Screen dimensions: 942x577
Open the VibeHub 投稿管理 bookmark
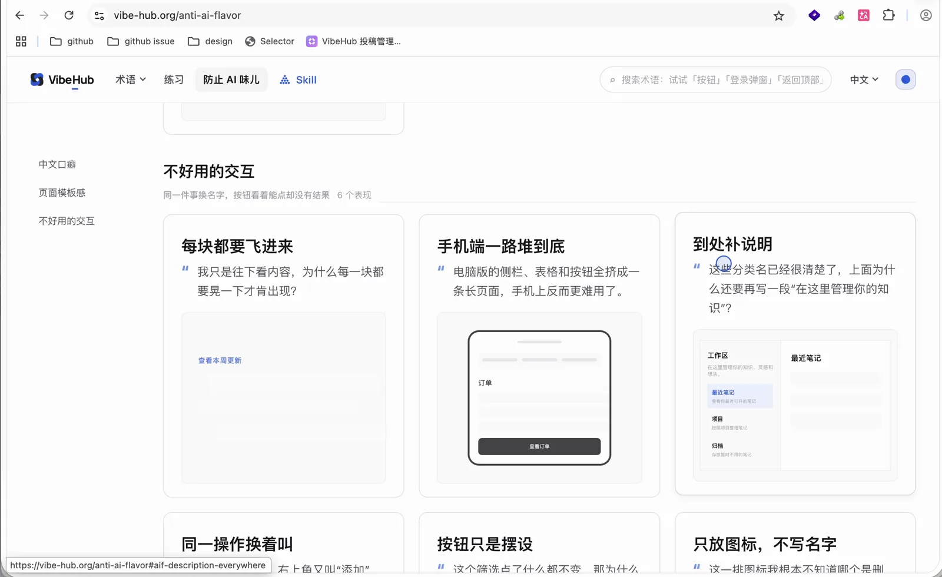pyautogui.click(x=353, y=41)
